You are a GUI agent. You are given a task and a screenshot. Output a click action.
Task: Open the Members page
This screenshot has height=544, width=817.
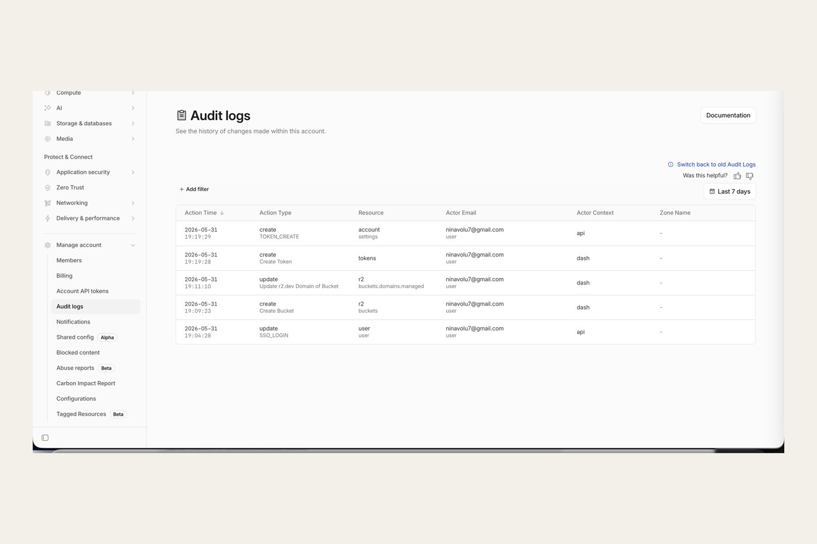point(69,261)
